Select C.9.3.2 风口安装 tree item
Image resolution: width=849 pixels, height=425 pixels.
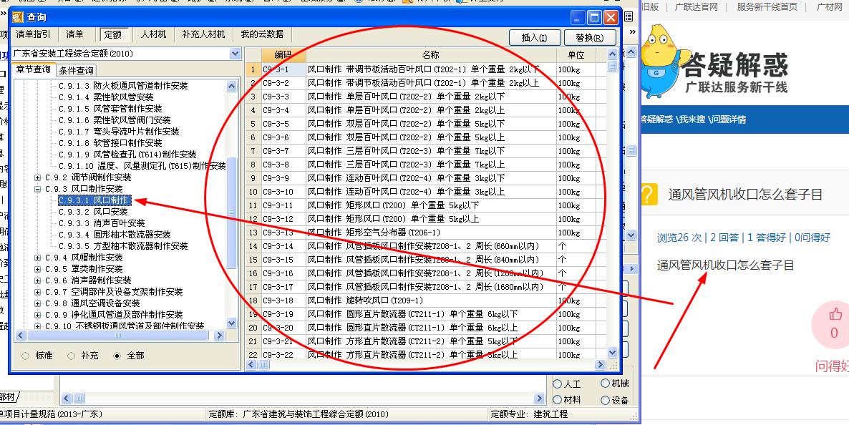93,212
